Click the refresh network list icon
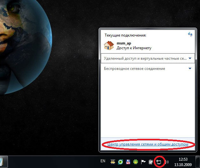The width and height of the screenshot is (200, 168). [190, 34]
